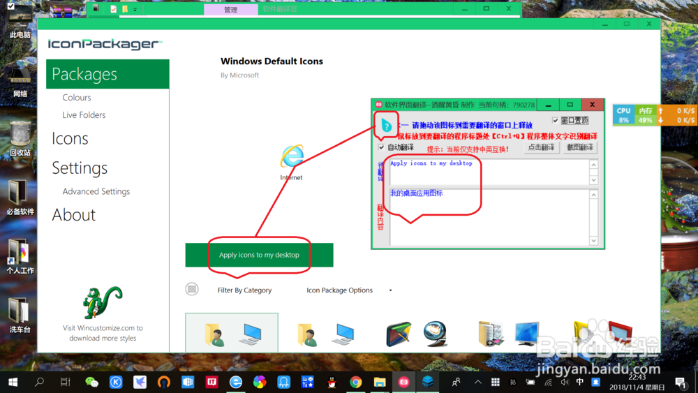Click the CPU usage monitor widget
The height and width of the screenshot is (393, 698).
[623, 115]
